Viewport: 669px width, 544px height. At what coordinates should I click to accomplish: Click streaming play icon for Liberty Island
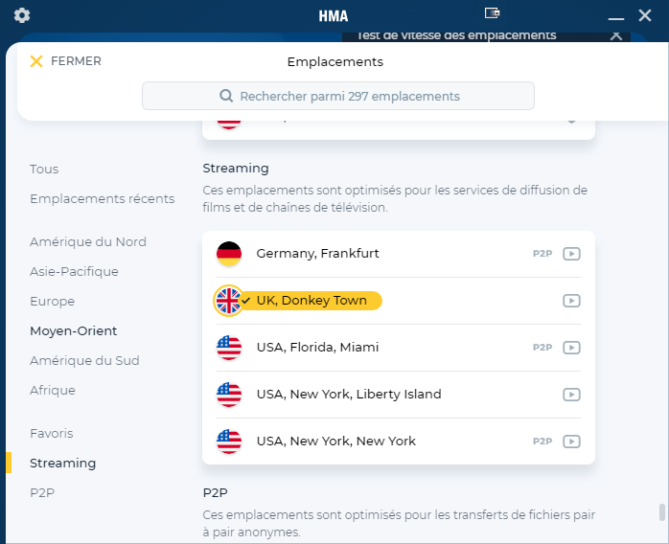coord(571,395)
